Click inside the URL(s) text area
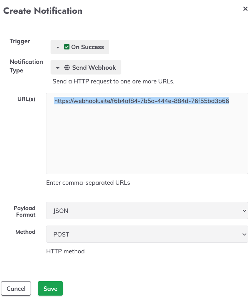Screen dimensions: 251x298 click(147, 133)
